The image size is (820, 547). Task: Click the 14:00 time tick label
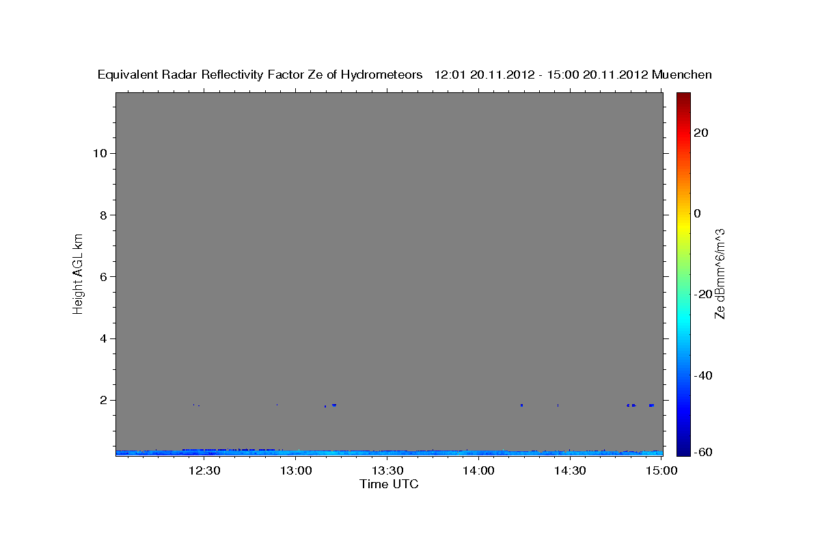coord(478,470)
